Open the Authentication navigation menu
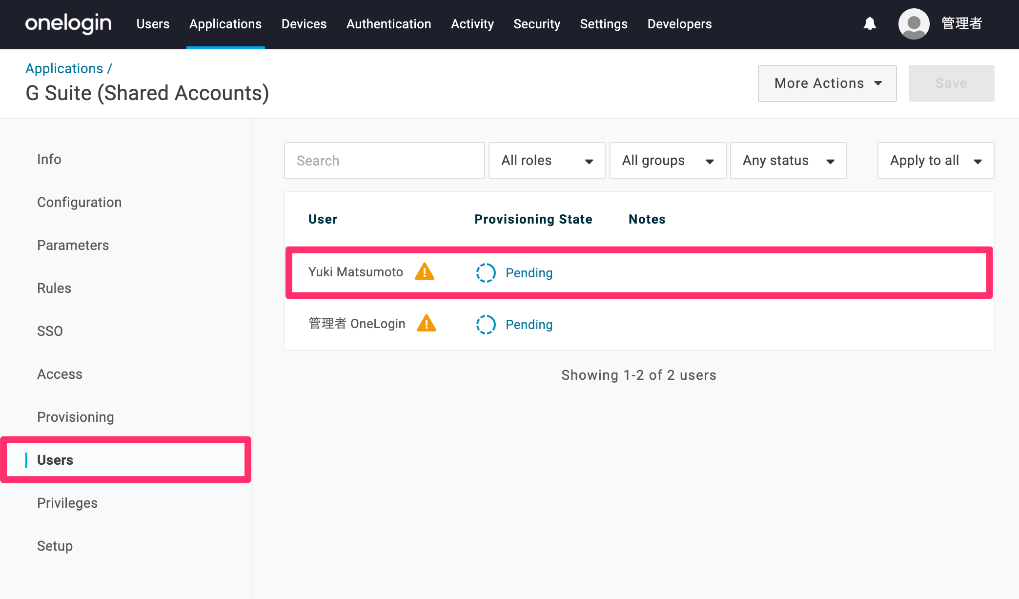Image resolution: width=1019 pixels, height=599 pixels. pyautogui.click(x=389, y=24)
